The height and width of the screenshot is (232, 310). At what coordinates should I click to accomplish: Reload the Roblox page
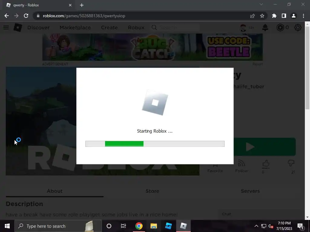click(26, 16)
